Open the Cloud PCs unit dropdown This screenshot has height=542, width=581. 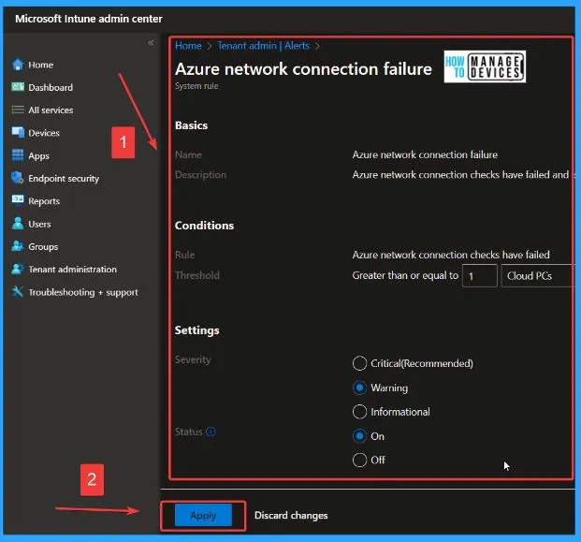click(x=536, y=275)
